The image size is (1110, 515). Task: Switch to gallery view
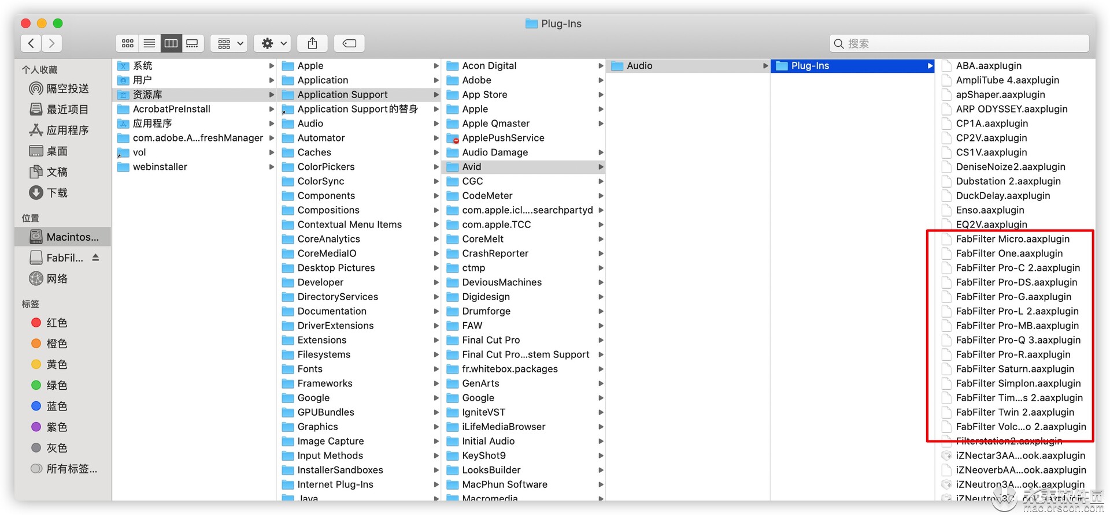pyautogui.click(x=193, y=43)
